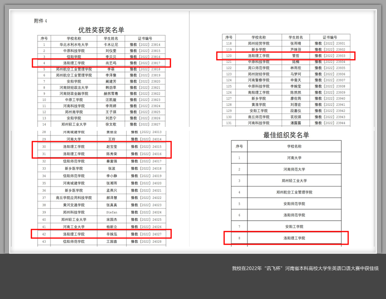Click 河南大学 in best organization row 1

pos(294,158)
